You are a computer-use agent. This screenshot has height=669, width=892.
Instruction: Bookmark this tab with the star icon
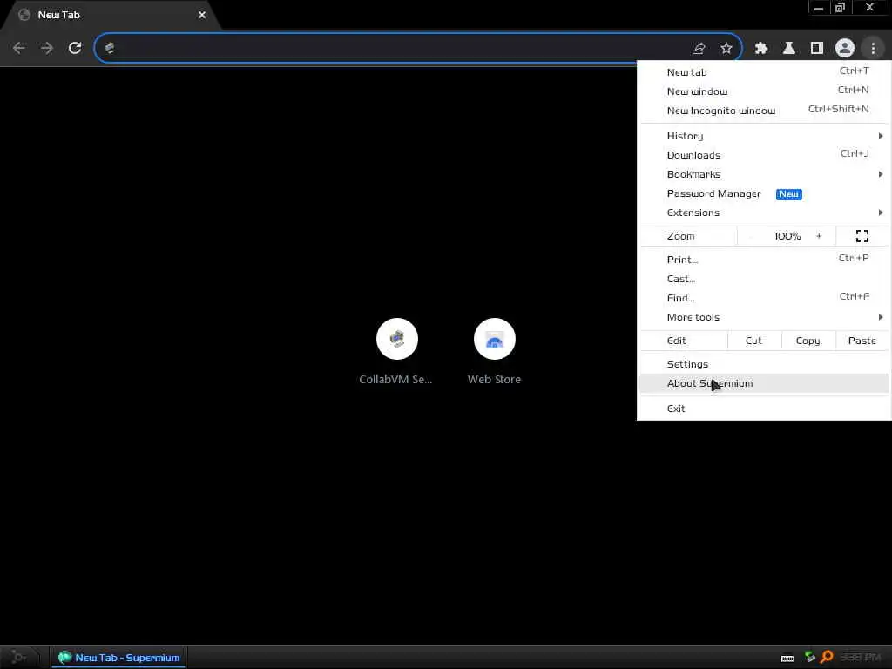(x=726, y=49)
